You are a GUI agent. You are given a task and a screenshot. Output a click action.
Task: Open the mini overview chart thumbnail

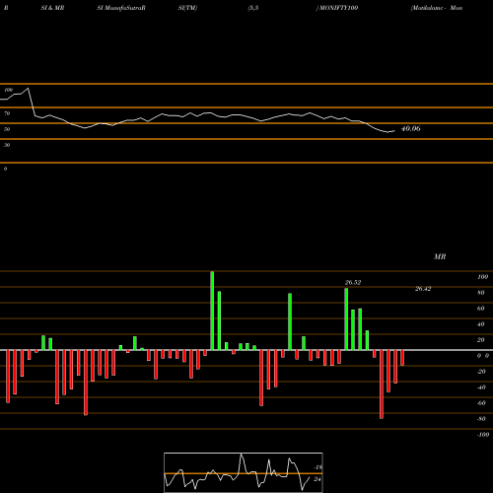[244, 472]
